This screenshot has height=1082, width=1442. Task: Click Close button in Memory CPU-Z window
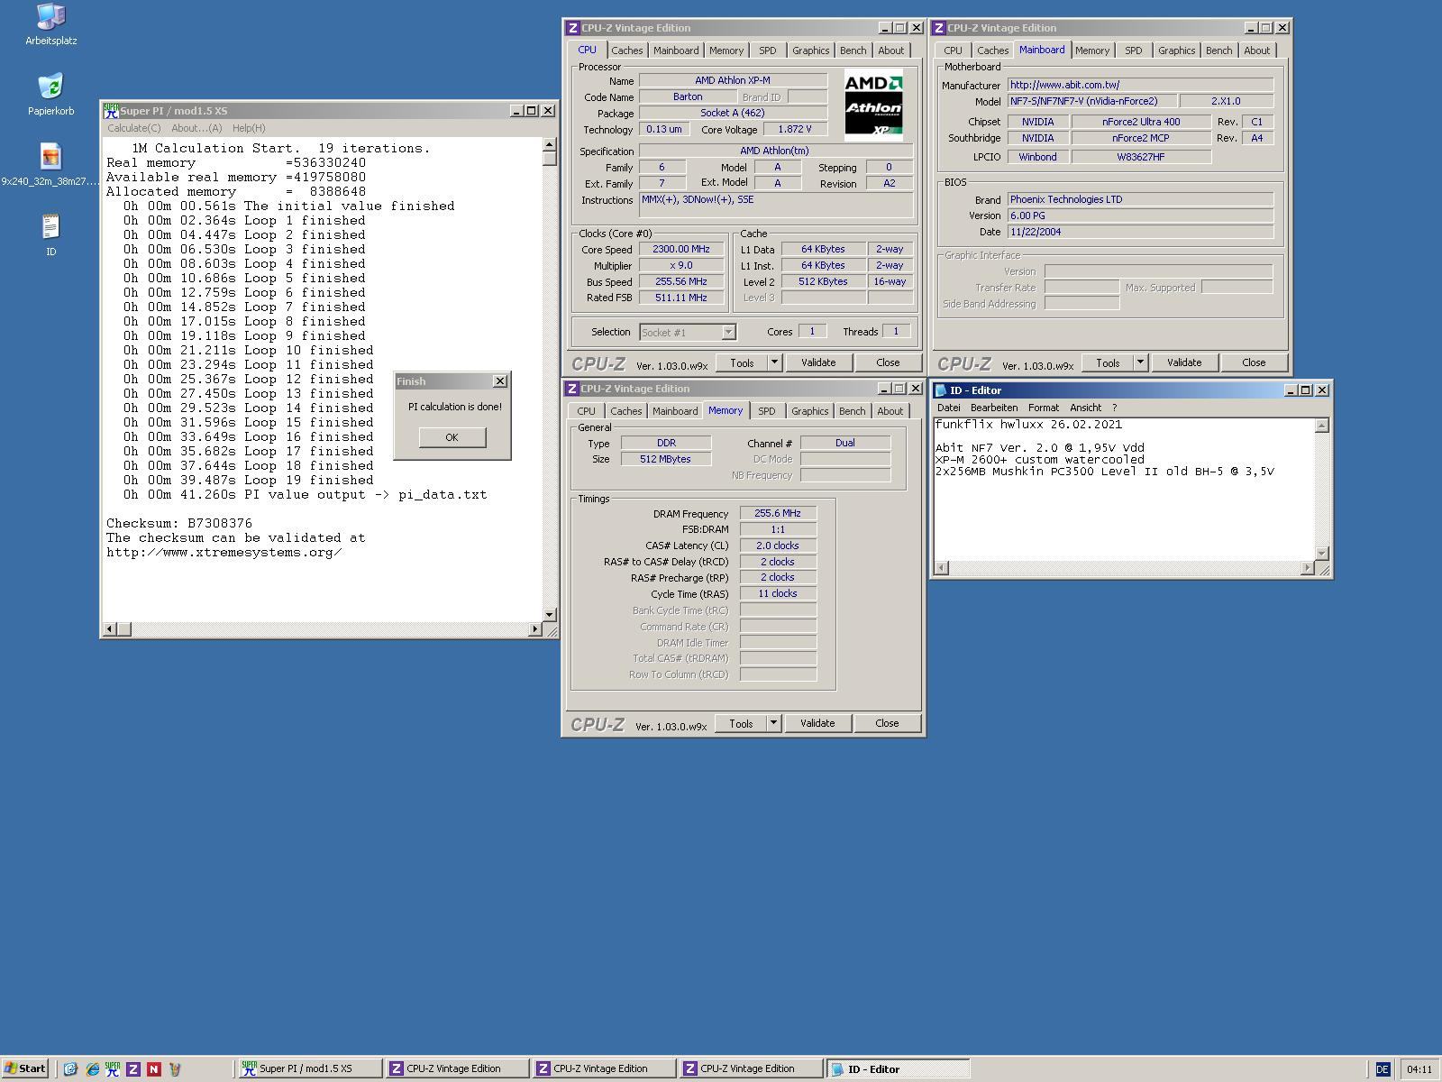pyautogui.click(x=887, y=723)
